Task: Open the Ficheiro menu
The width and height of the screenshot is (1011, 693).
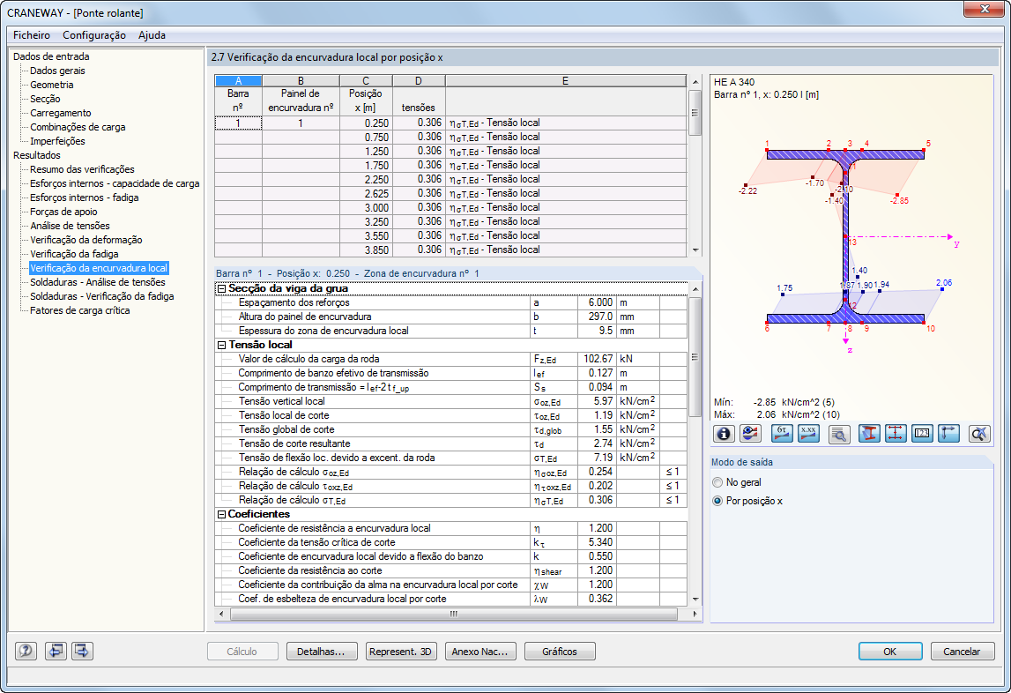Action: tap(32, 35)
